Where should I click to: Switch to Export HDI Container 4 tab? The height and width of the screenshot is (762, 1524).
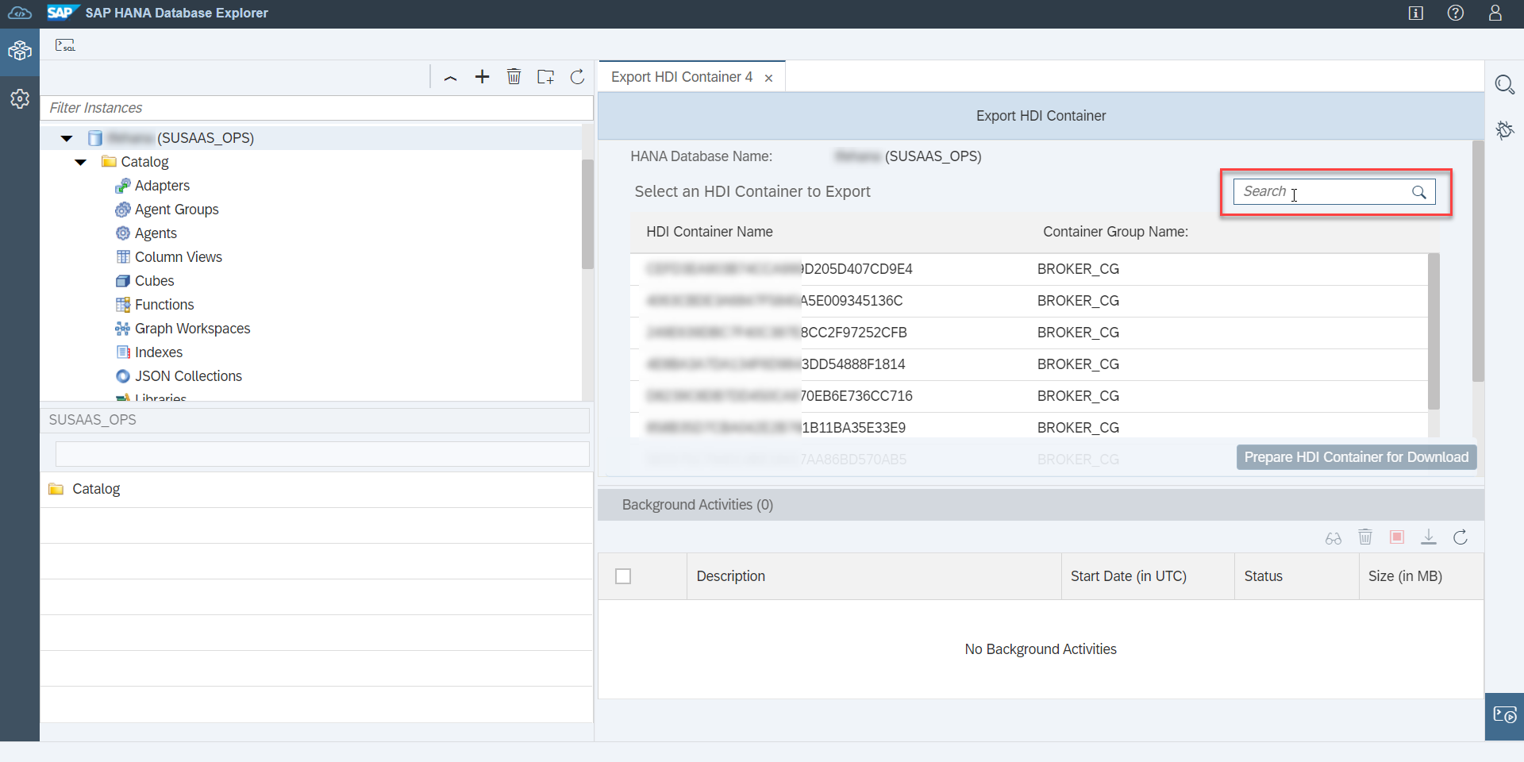pos(681,77)
